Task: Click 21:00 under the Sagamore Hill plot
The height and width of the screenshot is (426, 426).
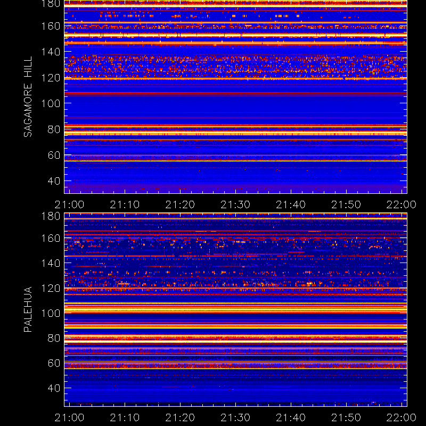Action: click(69, 204)
